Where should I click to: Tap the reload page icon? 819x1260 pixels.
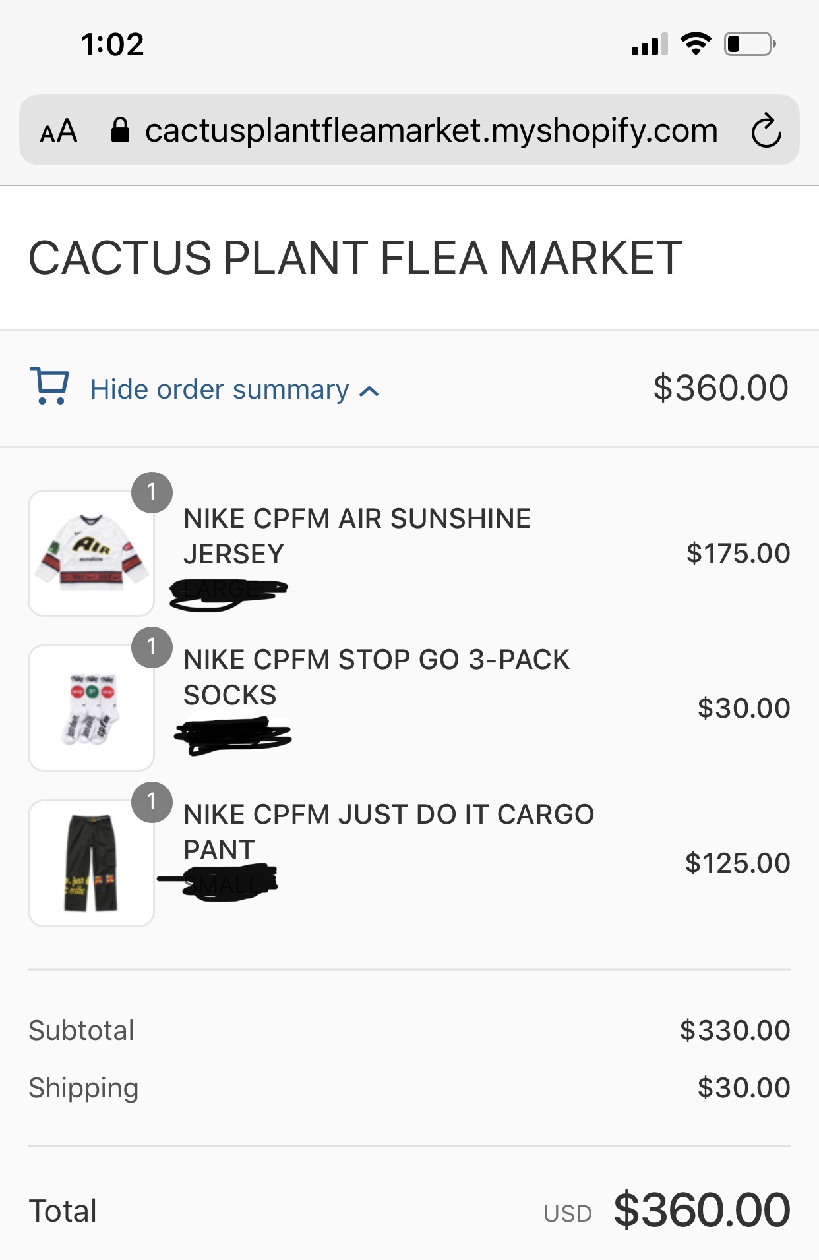(x=766, y=130)
